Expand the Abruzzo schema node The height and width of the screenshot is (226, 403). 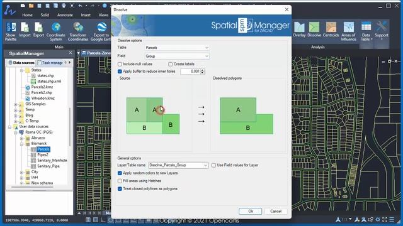[x=21, y=138]
